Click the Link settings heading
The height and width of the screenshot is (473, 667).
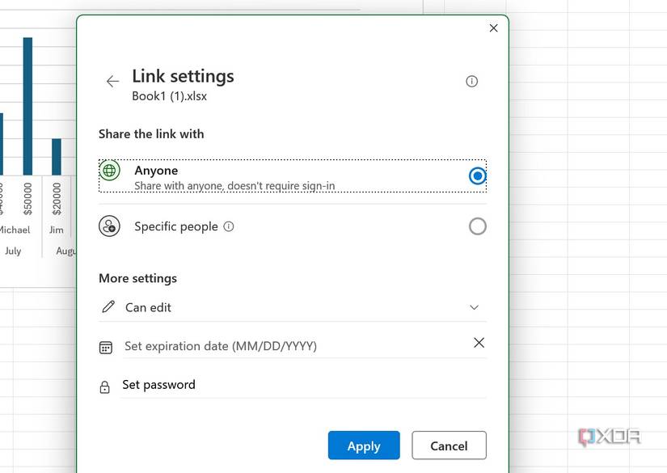tap(183, 76)
